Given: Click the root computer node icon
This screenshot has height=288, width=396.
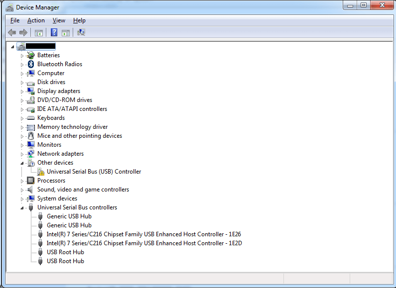Looking at the screenshot, I should 21,46.
